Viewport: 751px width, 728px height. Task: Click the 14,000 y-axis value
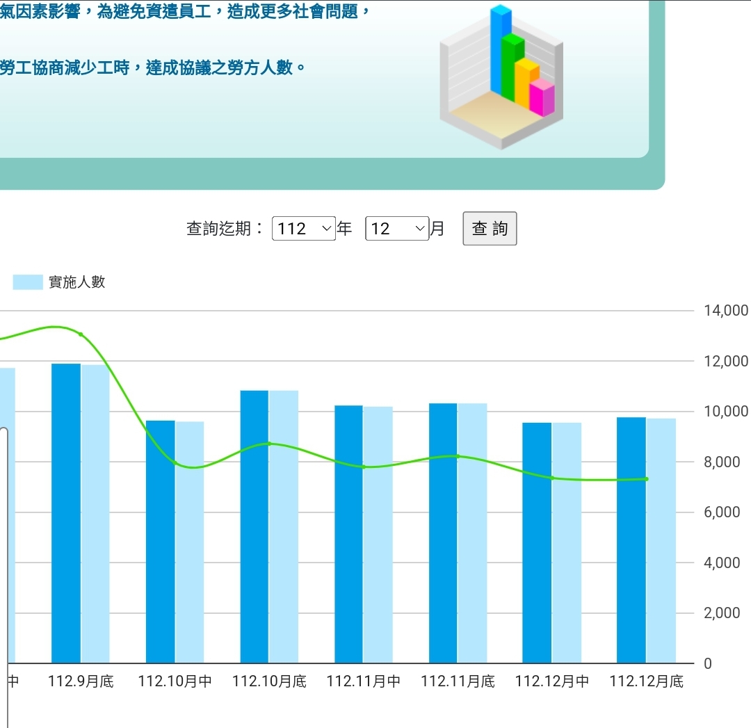tap(725, 310)
